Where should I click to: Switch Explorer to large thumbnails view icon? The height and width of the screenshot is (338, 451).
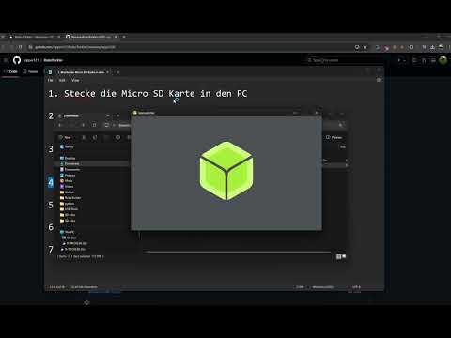pos(344,256)
